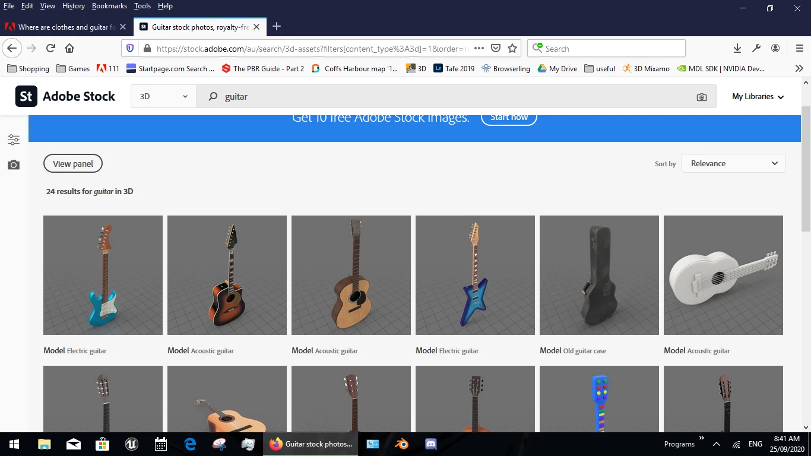
Task: Click the search-by-image camera icon in search bar
Action: click(x=702, y=97)
